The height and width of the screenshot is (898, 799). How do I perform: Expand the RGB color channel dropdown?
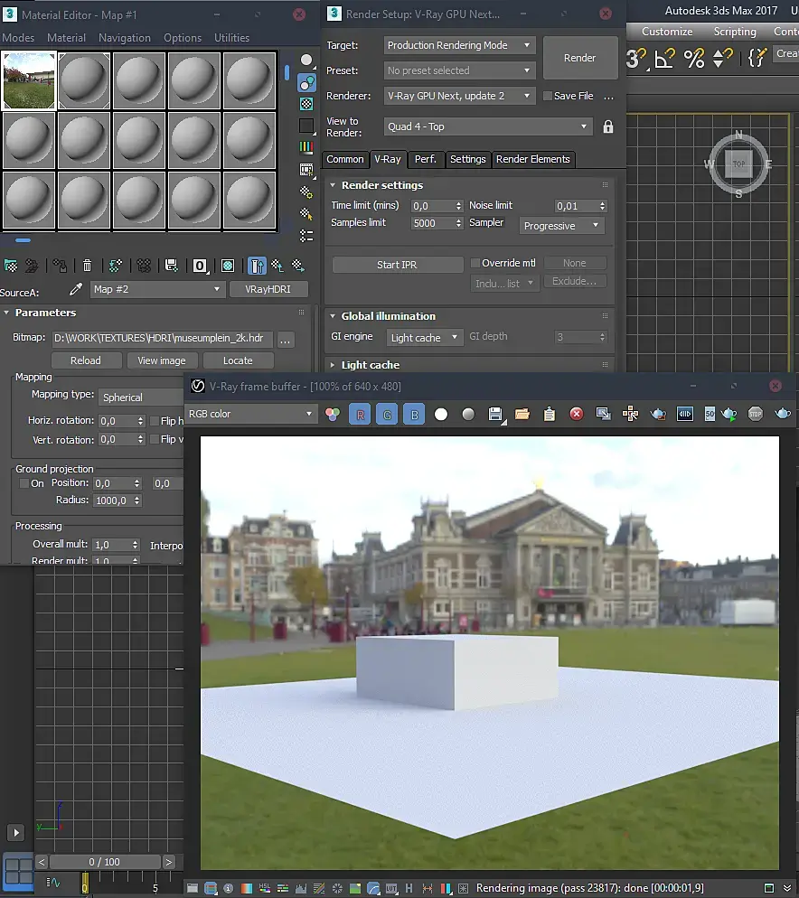click(x=249, y=414)
